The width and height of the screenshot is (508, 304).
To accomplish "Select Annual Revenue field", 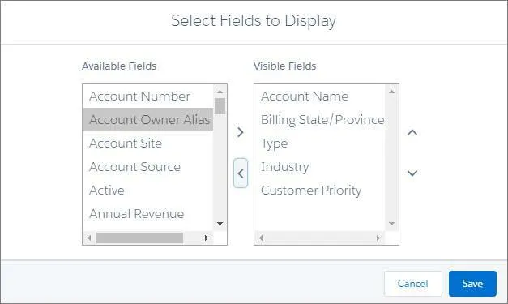I will pos(148,214).
